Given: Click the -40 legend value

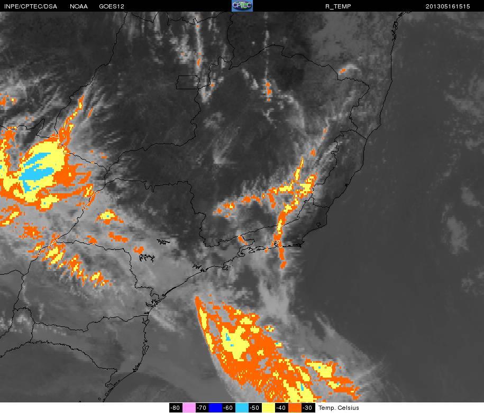Looking at the screenshot, I should (282, 408).
